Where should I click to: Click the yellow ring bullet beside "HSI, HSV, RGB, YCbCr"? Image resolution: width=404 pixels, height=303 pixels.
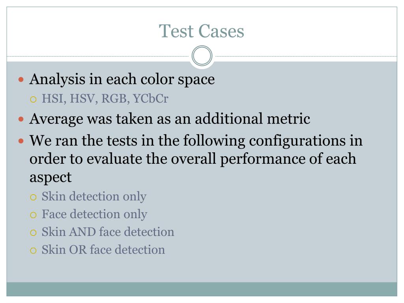pos(33,99)
